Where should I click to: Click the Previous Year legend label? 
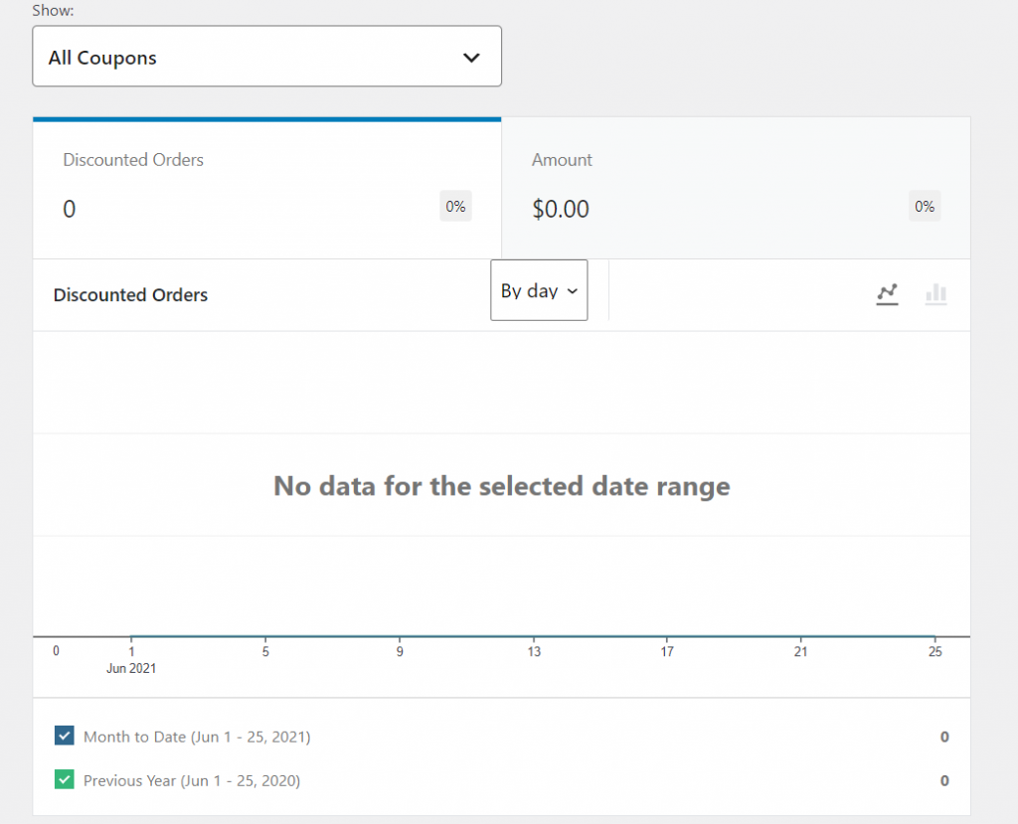click(192, 780)
